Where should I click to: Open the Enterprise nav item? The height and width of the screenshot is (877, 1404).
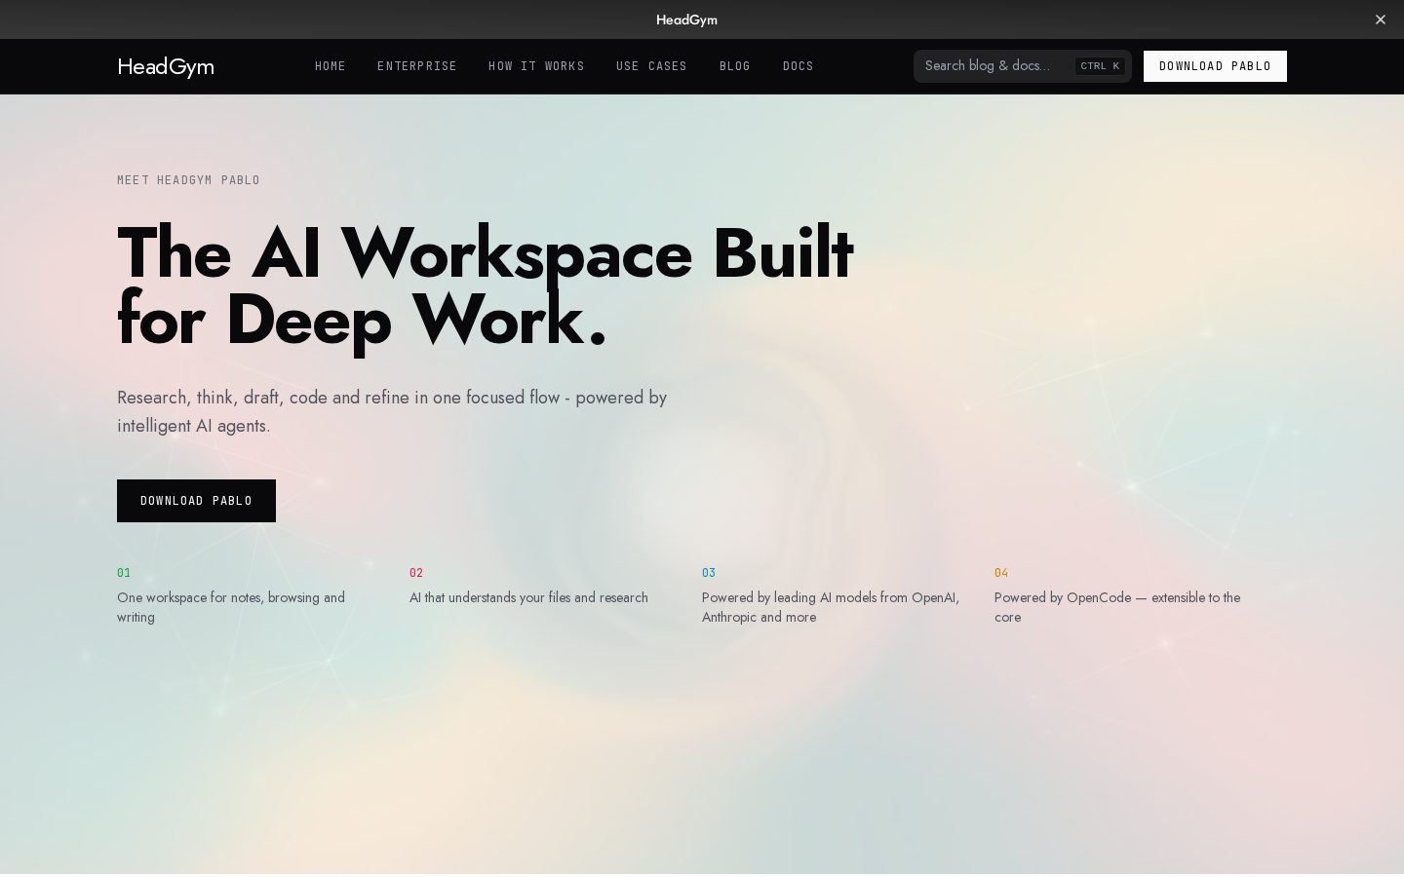coord(417,66)
